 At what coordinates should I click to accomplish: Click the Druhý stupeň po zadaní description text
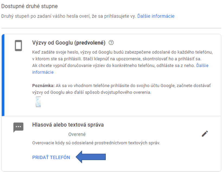click(x=68, y=16)
